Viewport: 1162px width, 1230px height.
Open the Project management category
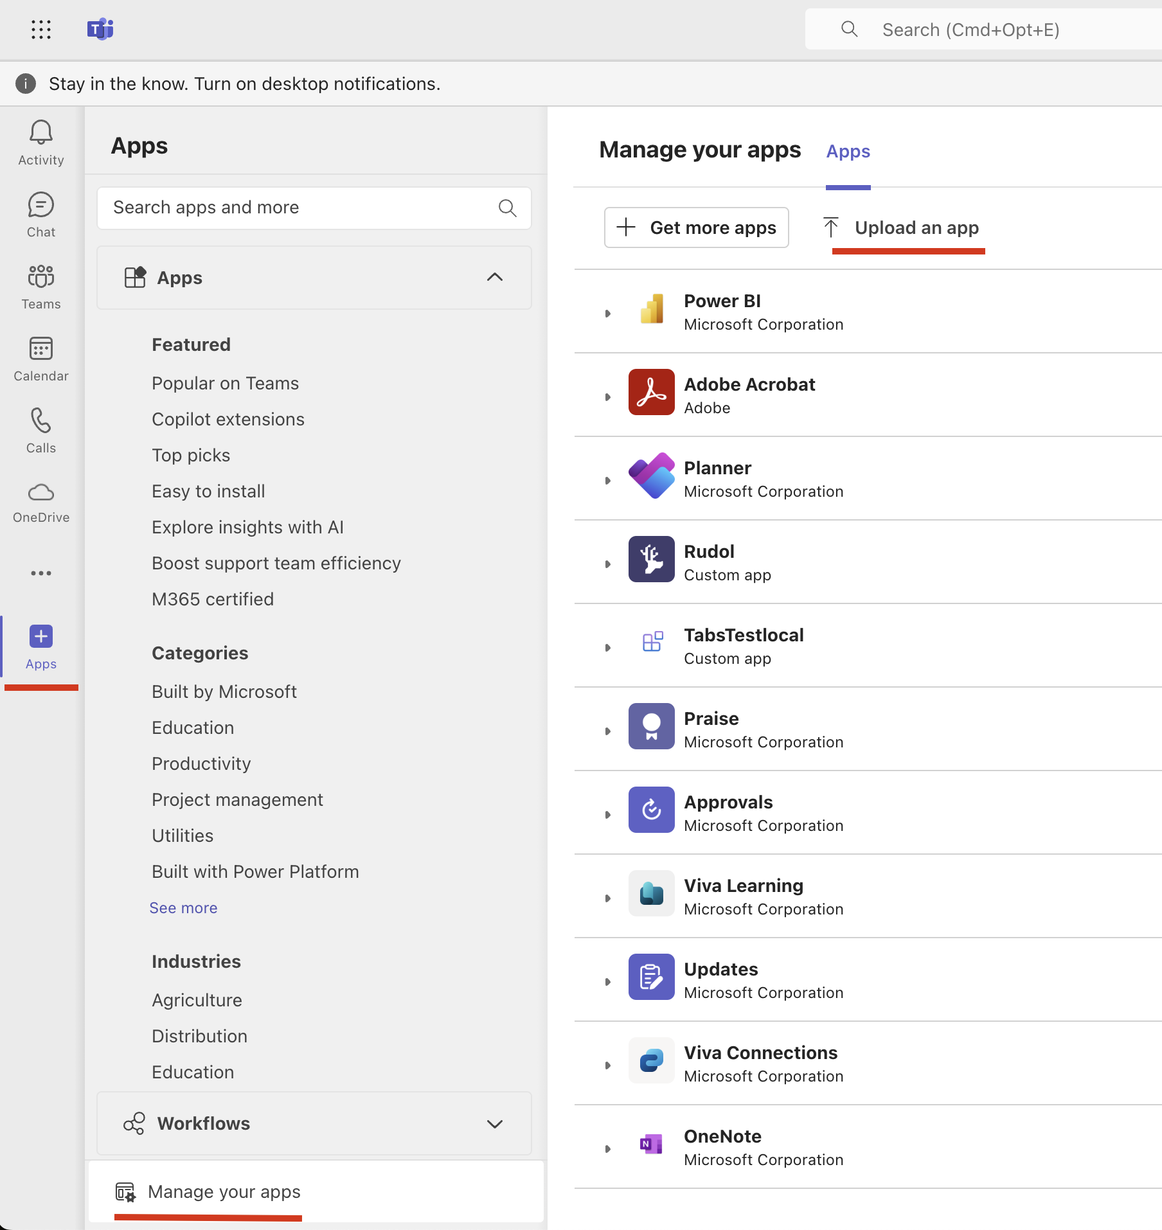click(x=237, y=800)
